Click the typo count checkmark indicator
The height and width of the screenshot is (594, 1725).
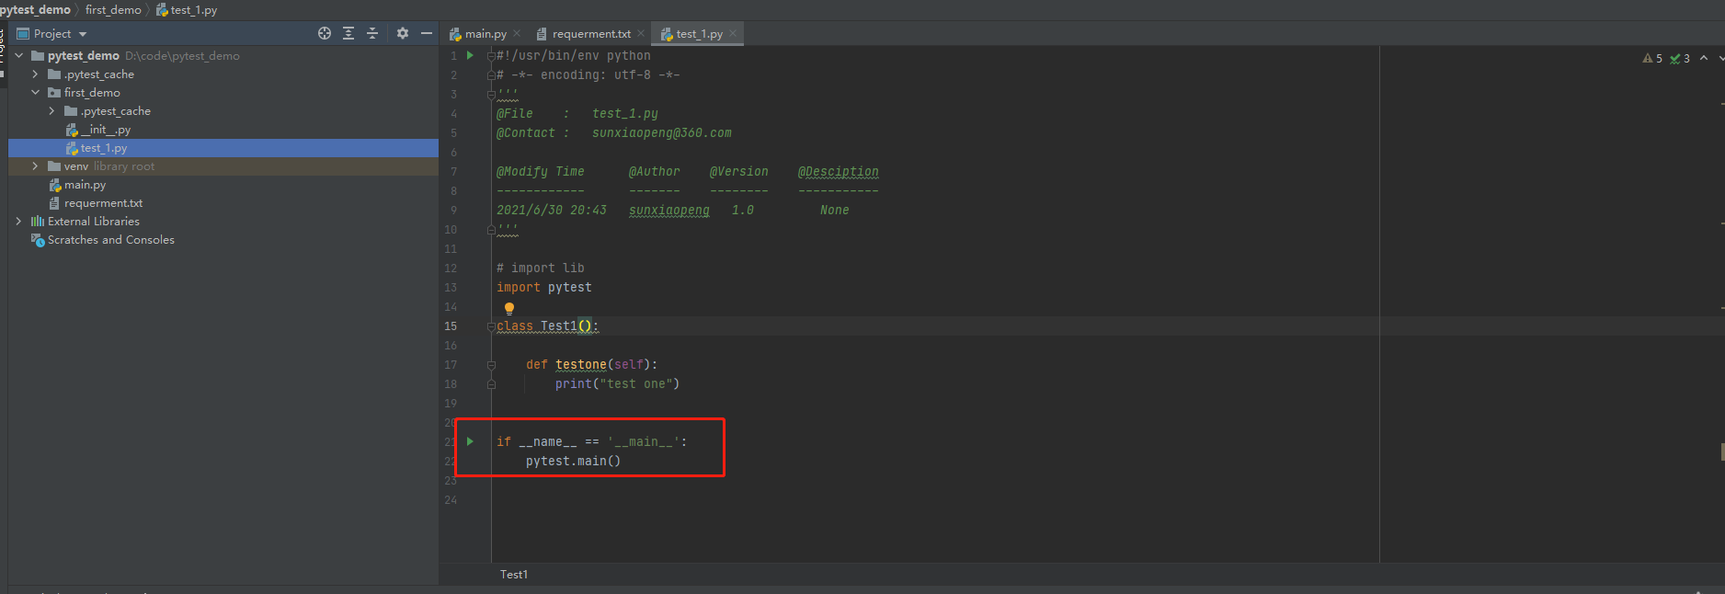(x=1680, y=58)
